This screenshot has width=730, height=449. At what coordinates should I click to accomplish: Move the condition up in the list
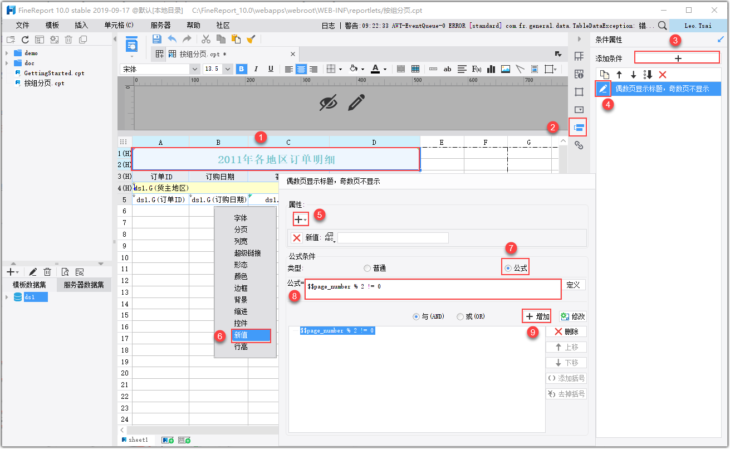click(x=619, y=75)
